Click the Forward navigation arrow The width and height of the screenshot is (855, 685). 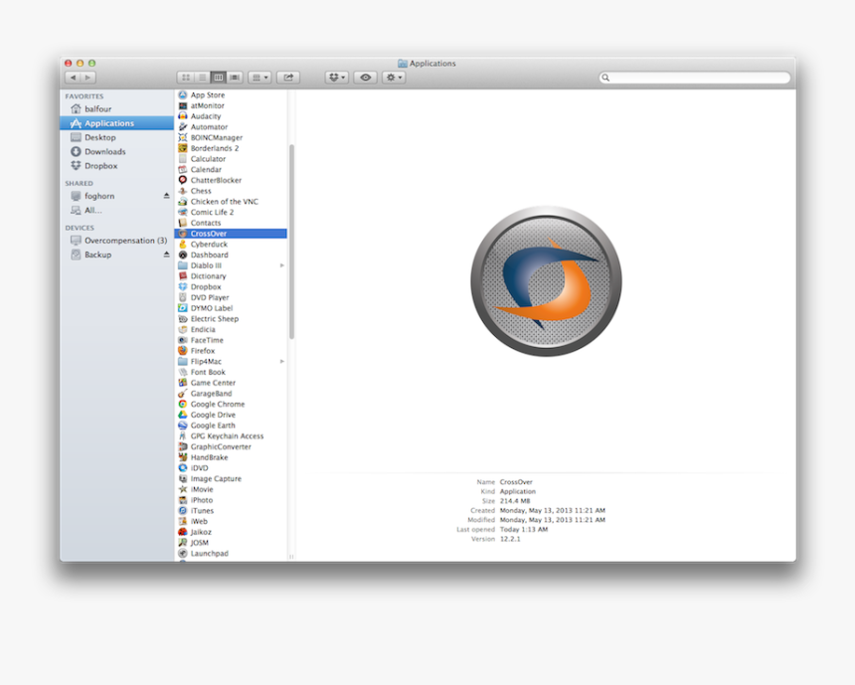88,78
